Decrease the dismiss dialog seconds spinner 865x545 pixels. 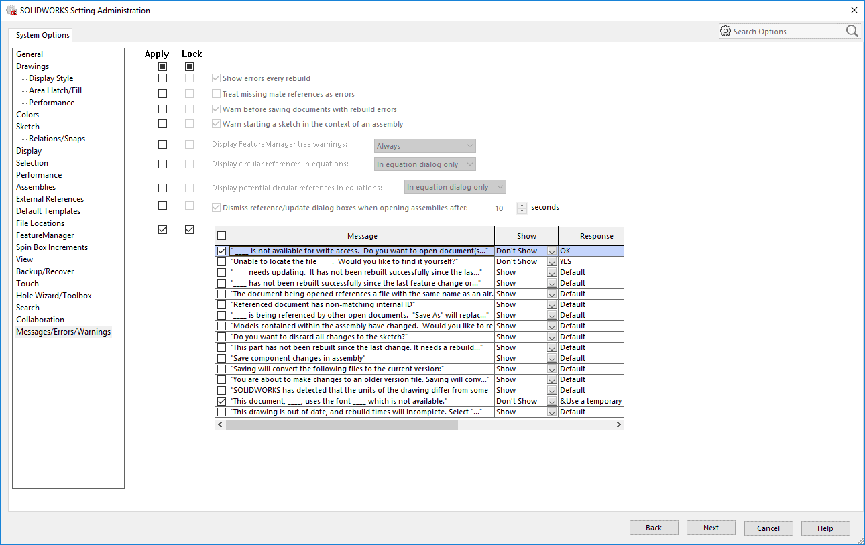pos(522,212)
